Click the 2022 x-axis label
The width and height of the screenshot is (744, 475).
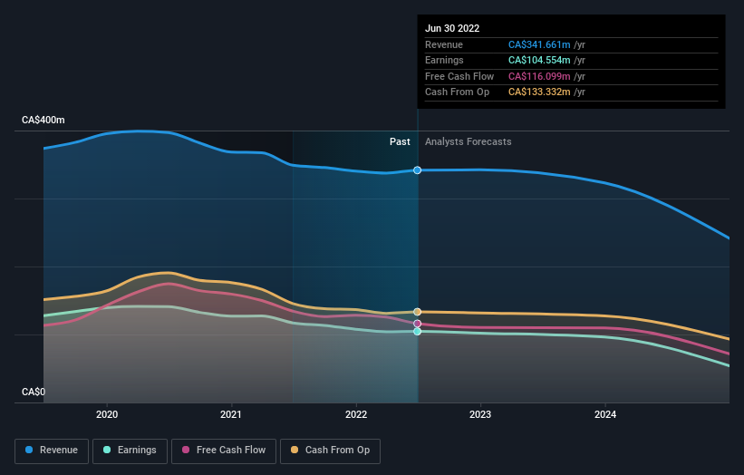356,414
